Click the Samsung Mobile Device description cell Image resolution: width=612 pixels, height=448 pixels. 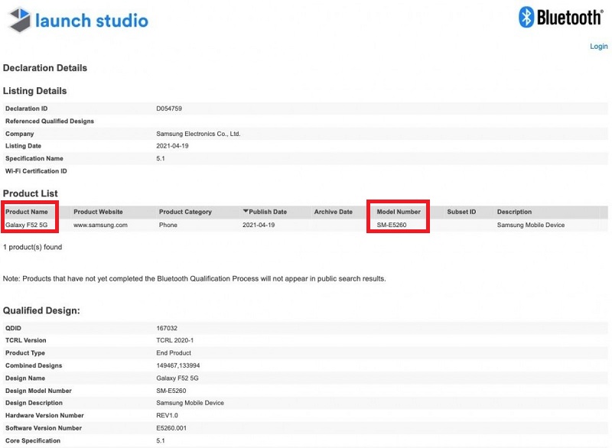531,225
